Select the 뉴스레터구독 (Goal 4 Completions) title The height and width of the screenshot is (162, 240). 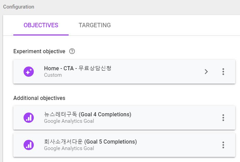pyautogui.click(x=87, y=114)
